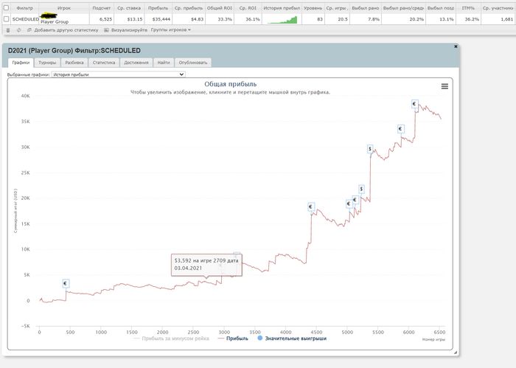This screenshot has height=368, width=516.
Task: Click the topmost euro win marker near 38K
Action: click(x=414, y=104)
